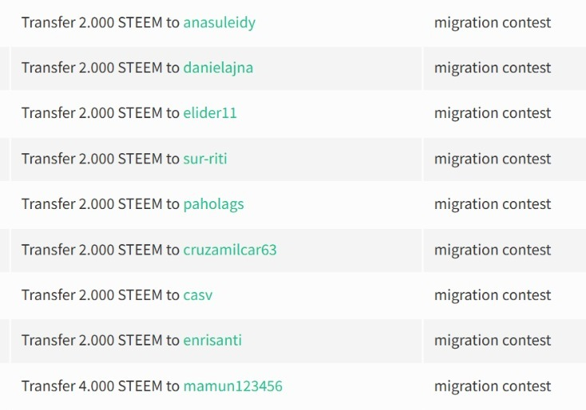Click memo cell in cruzamilcar63 row
This screenshot has width=586, height=410.
click(505, 250)
